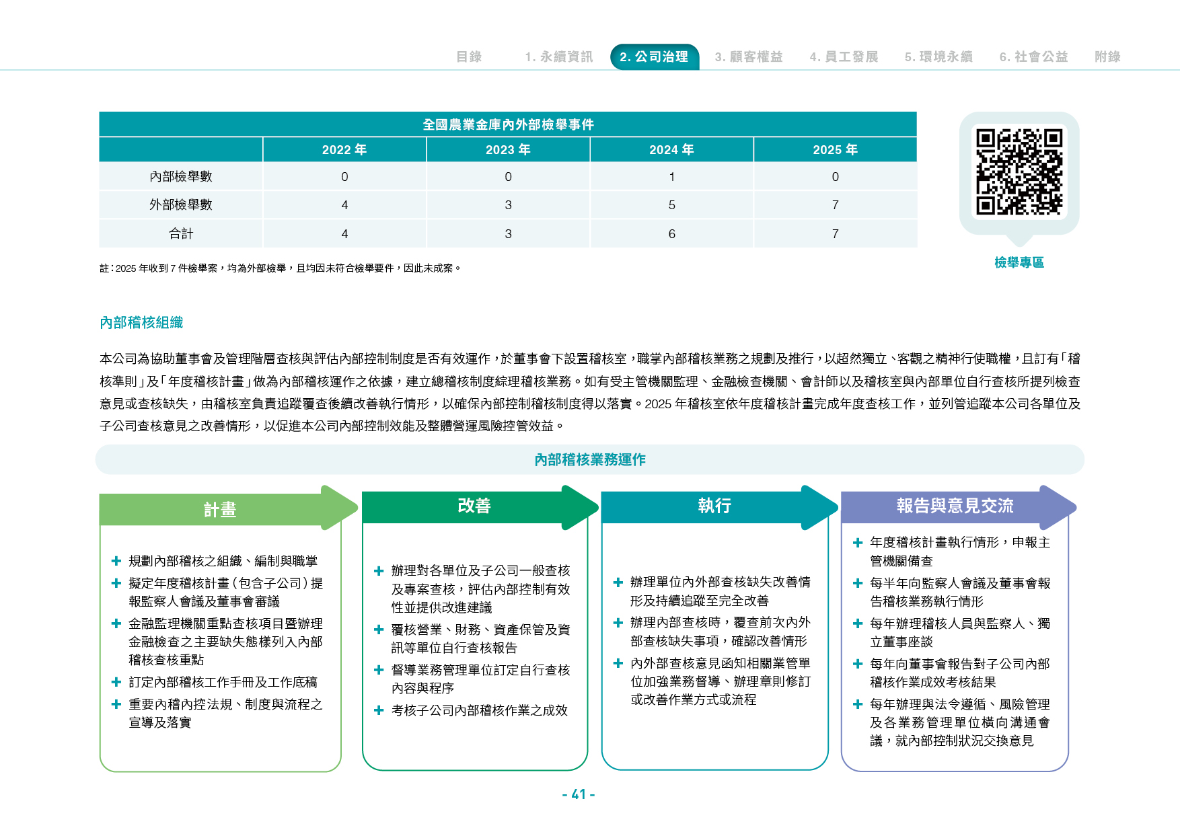1180x834 pixels.
Task: Click the QR code for 檢舉專區
Action: point(1019,172)
